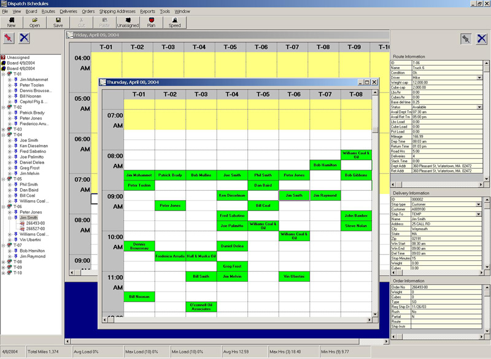Image resolution: width=491 pixels, height=359 pixels.
Task: Click Total Miles 1,374 in status bar
Action: click(43, 352)
